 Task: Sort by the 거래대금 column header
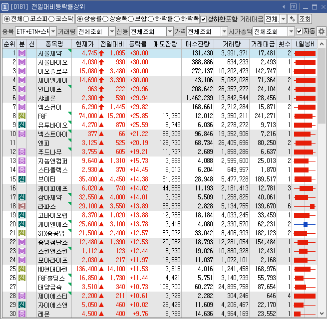pyautogui.click(x=263, y=44)
